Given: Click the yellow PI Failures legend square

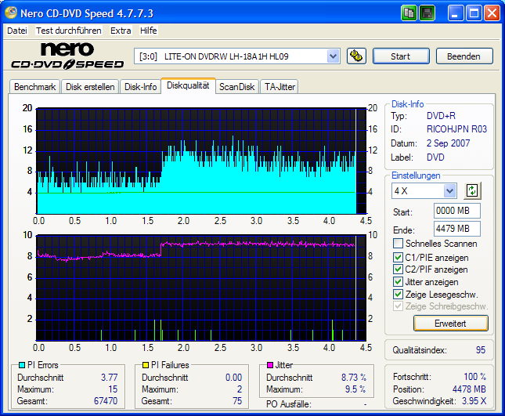Looking at the screenshot, I should 144,365.
